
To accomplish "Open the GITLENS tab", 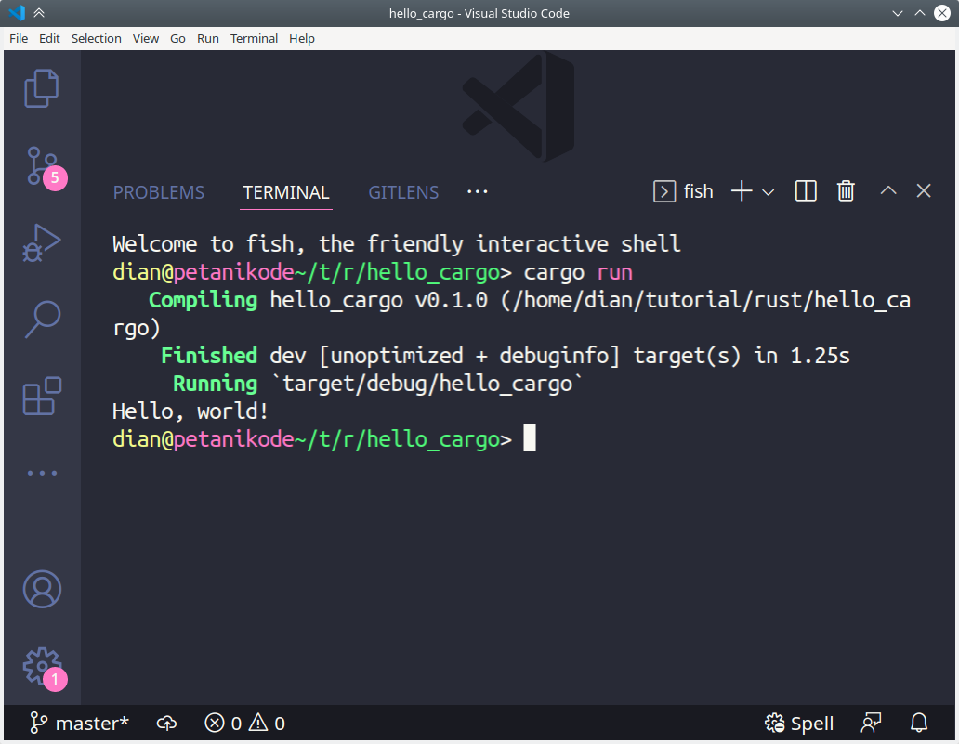I will click(403, 192).
